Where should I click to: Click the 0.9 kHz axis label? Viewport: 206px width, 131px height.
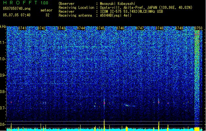coord(3,75)
